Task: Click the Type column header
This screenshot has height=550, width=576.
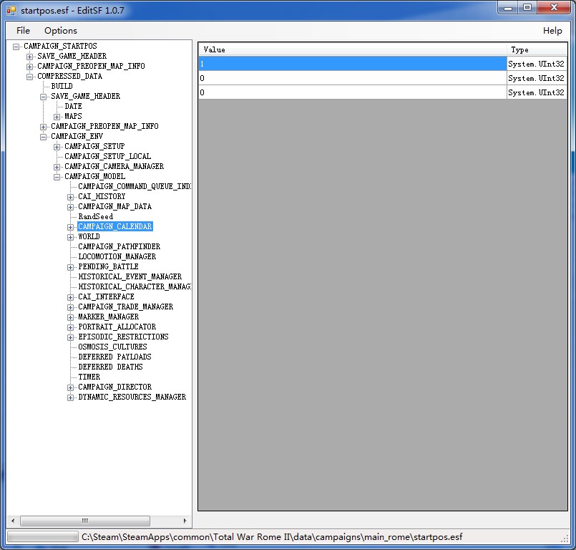Action: tap(537, 49)
